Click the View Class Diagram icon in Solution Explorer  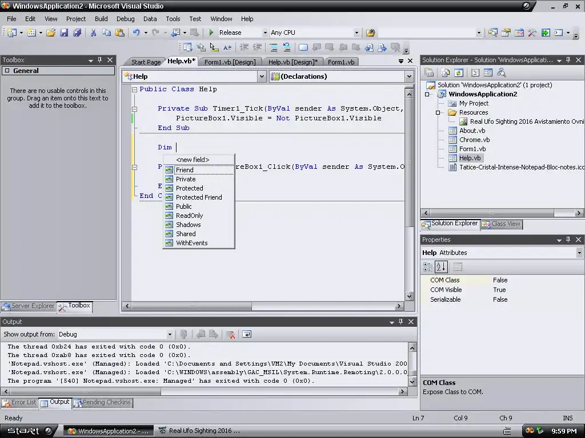502,72
